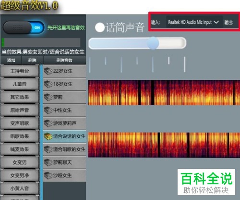Click the 当前效果 status text
Image resolution: width=240 pixels, height=200 pixels.
click(43, 52)
